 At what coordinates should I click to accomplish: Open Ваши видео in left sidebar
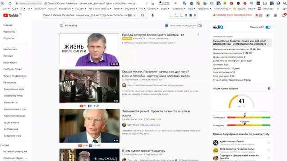(x=10, y=63)
